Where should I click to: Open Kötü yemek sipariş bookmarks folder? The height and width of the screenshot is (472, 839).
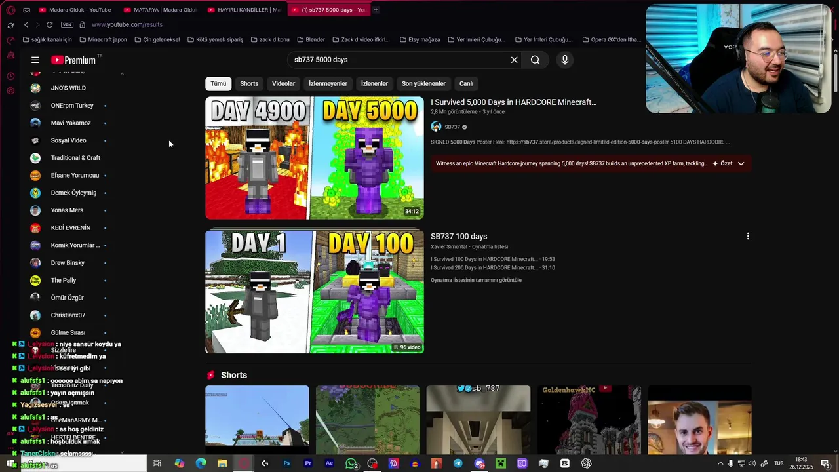tap(215, 39)
